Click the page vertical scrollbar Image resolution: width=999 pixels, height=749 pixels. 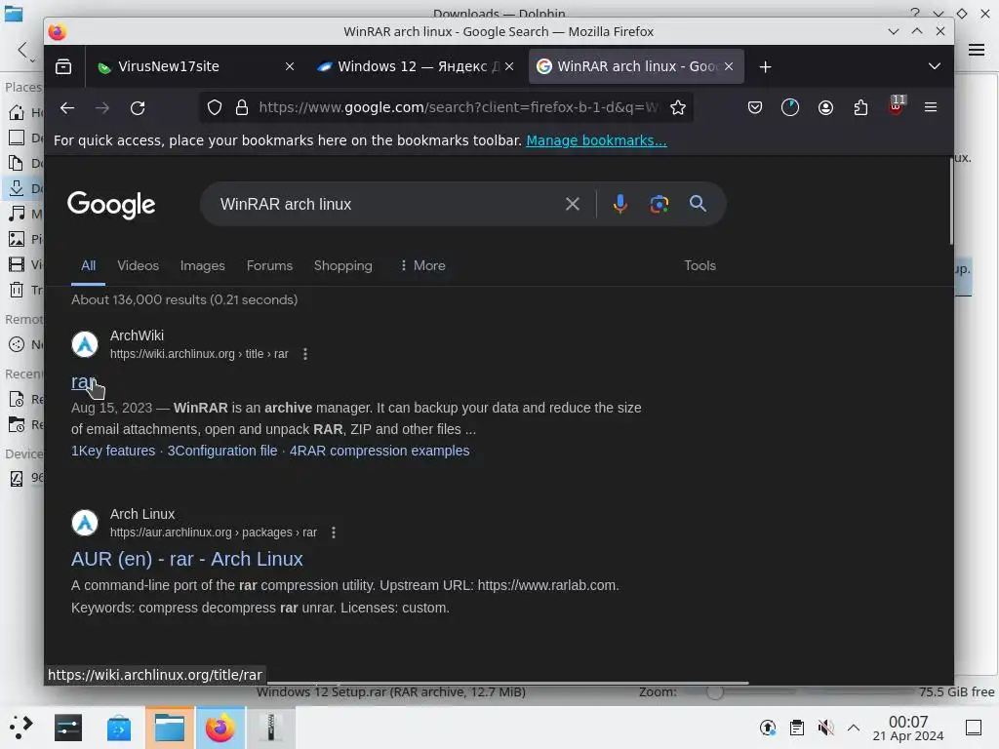click(950, 201)
